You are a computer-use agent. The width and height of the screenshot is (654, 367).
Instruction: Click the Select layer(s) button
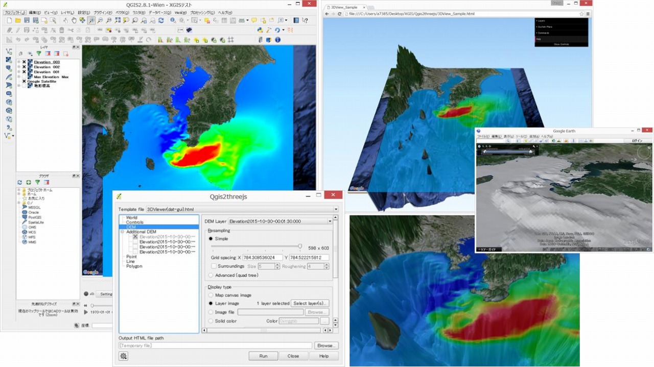(310, 303)
